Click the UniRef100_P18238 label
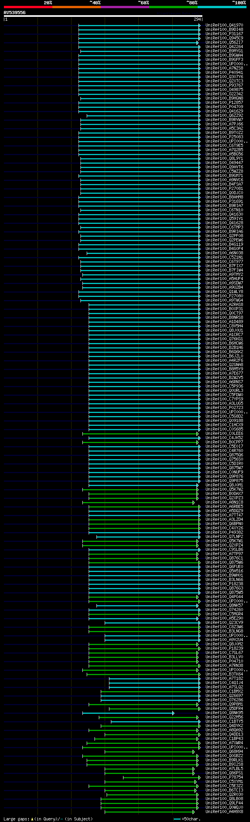Image resolution: width=250 pixels, height=822 pixels. point(224,584)
